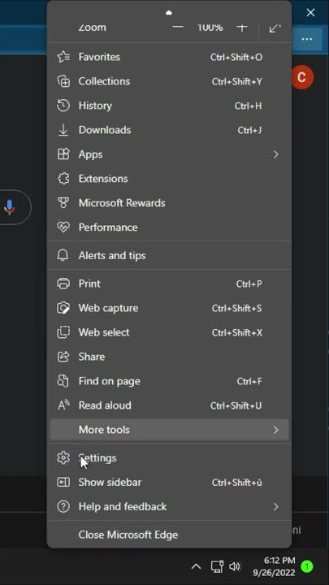Open Favorites from the menu
The width and height of the screenshot is (329, 585).
[x=169, y=57]
